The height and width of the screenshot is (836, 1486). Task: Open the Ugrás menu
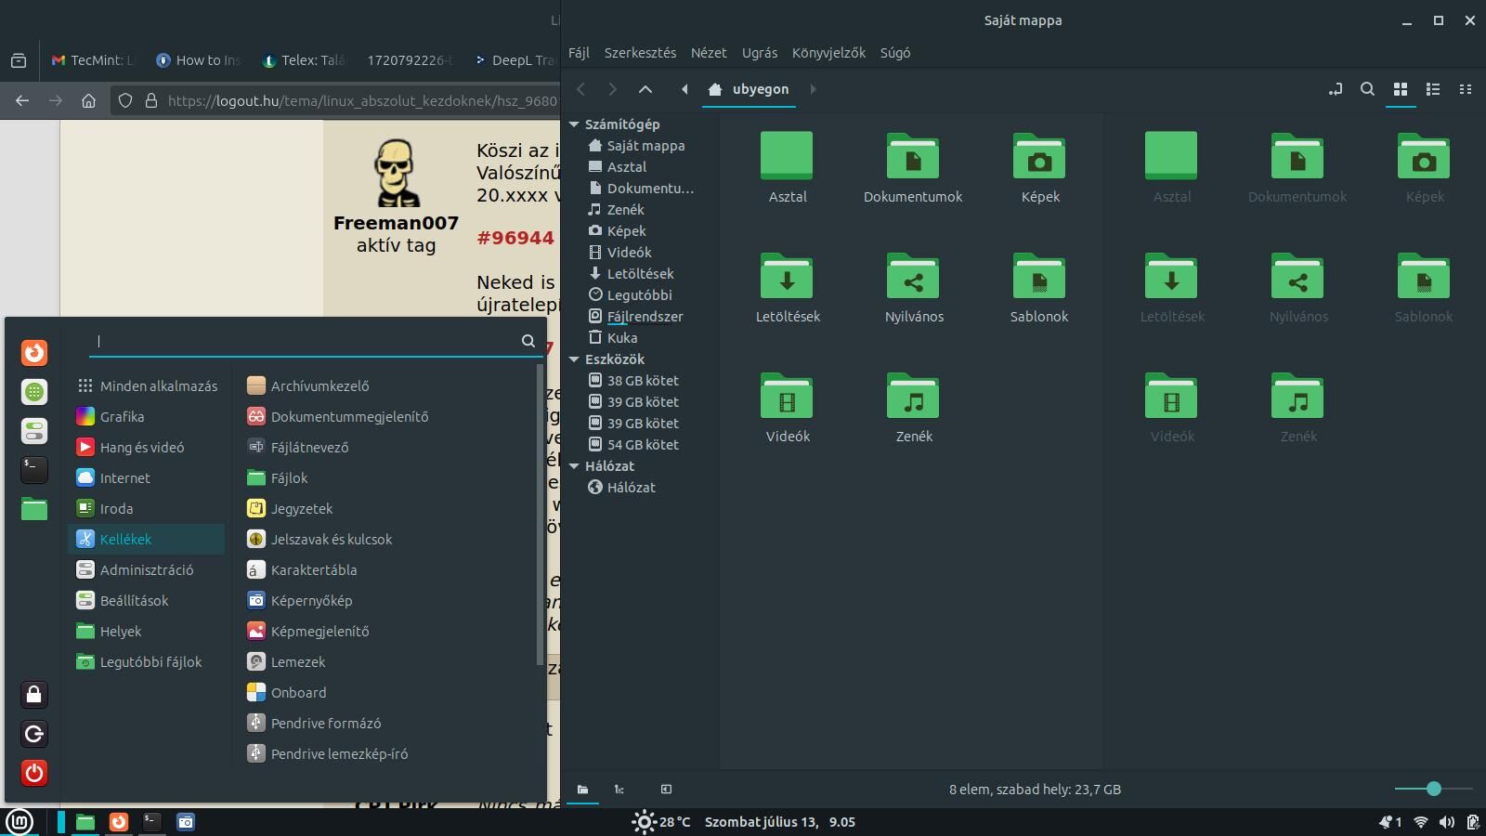point(760,53)
